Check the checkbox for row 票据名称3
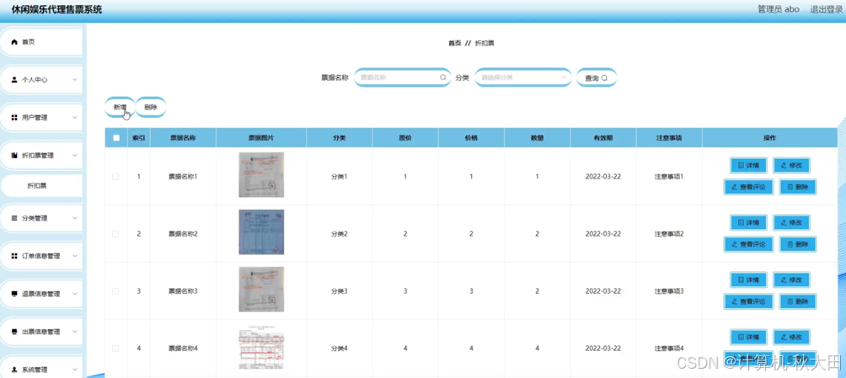This screenshot has height=378, width=846. (x=115, y=291)
